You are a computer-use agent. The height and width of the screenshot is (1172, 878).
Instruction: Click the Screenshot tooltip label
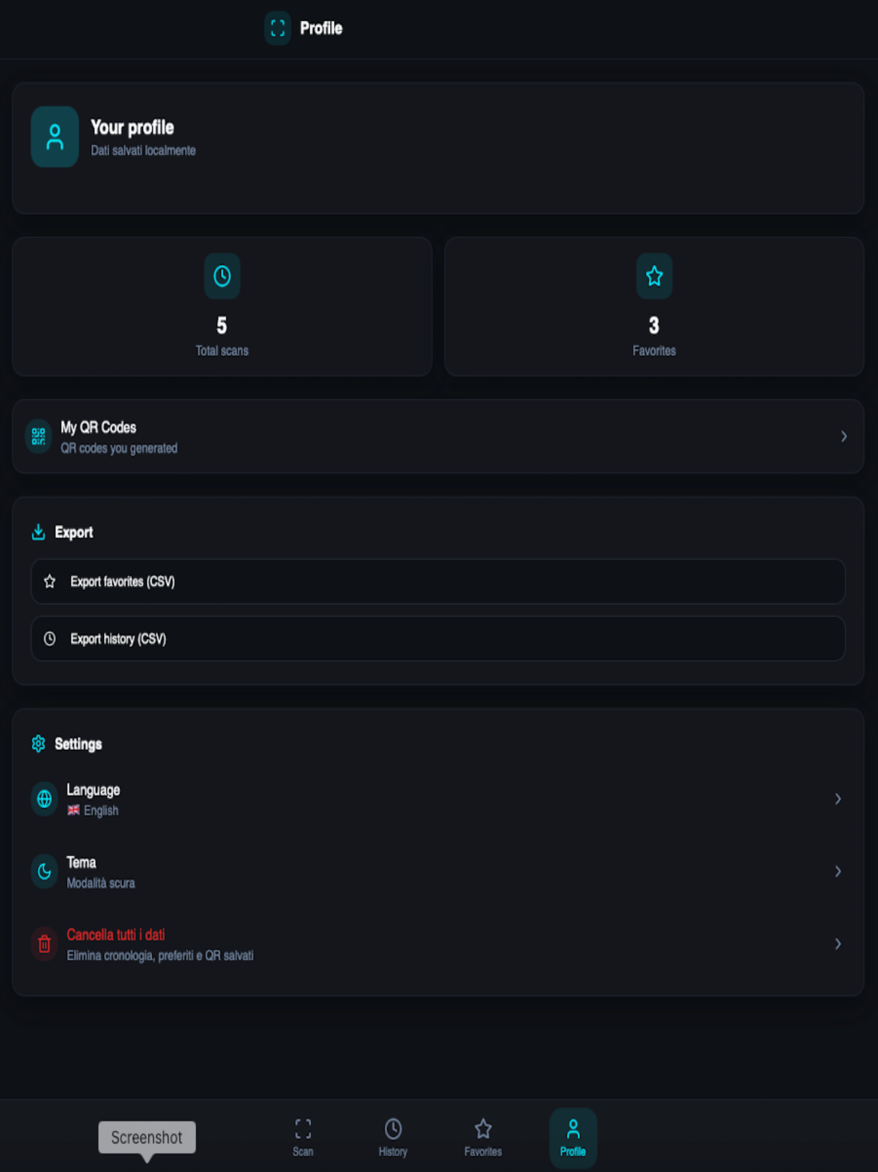(147, 1138)
